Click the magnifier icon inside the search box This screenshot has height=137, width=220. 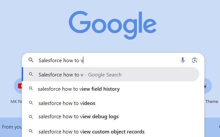pyautogui.click(x=31, y=60)
